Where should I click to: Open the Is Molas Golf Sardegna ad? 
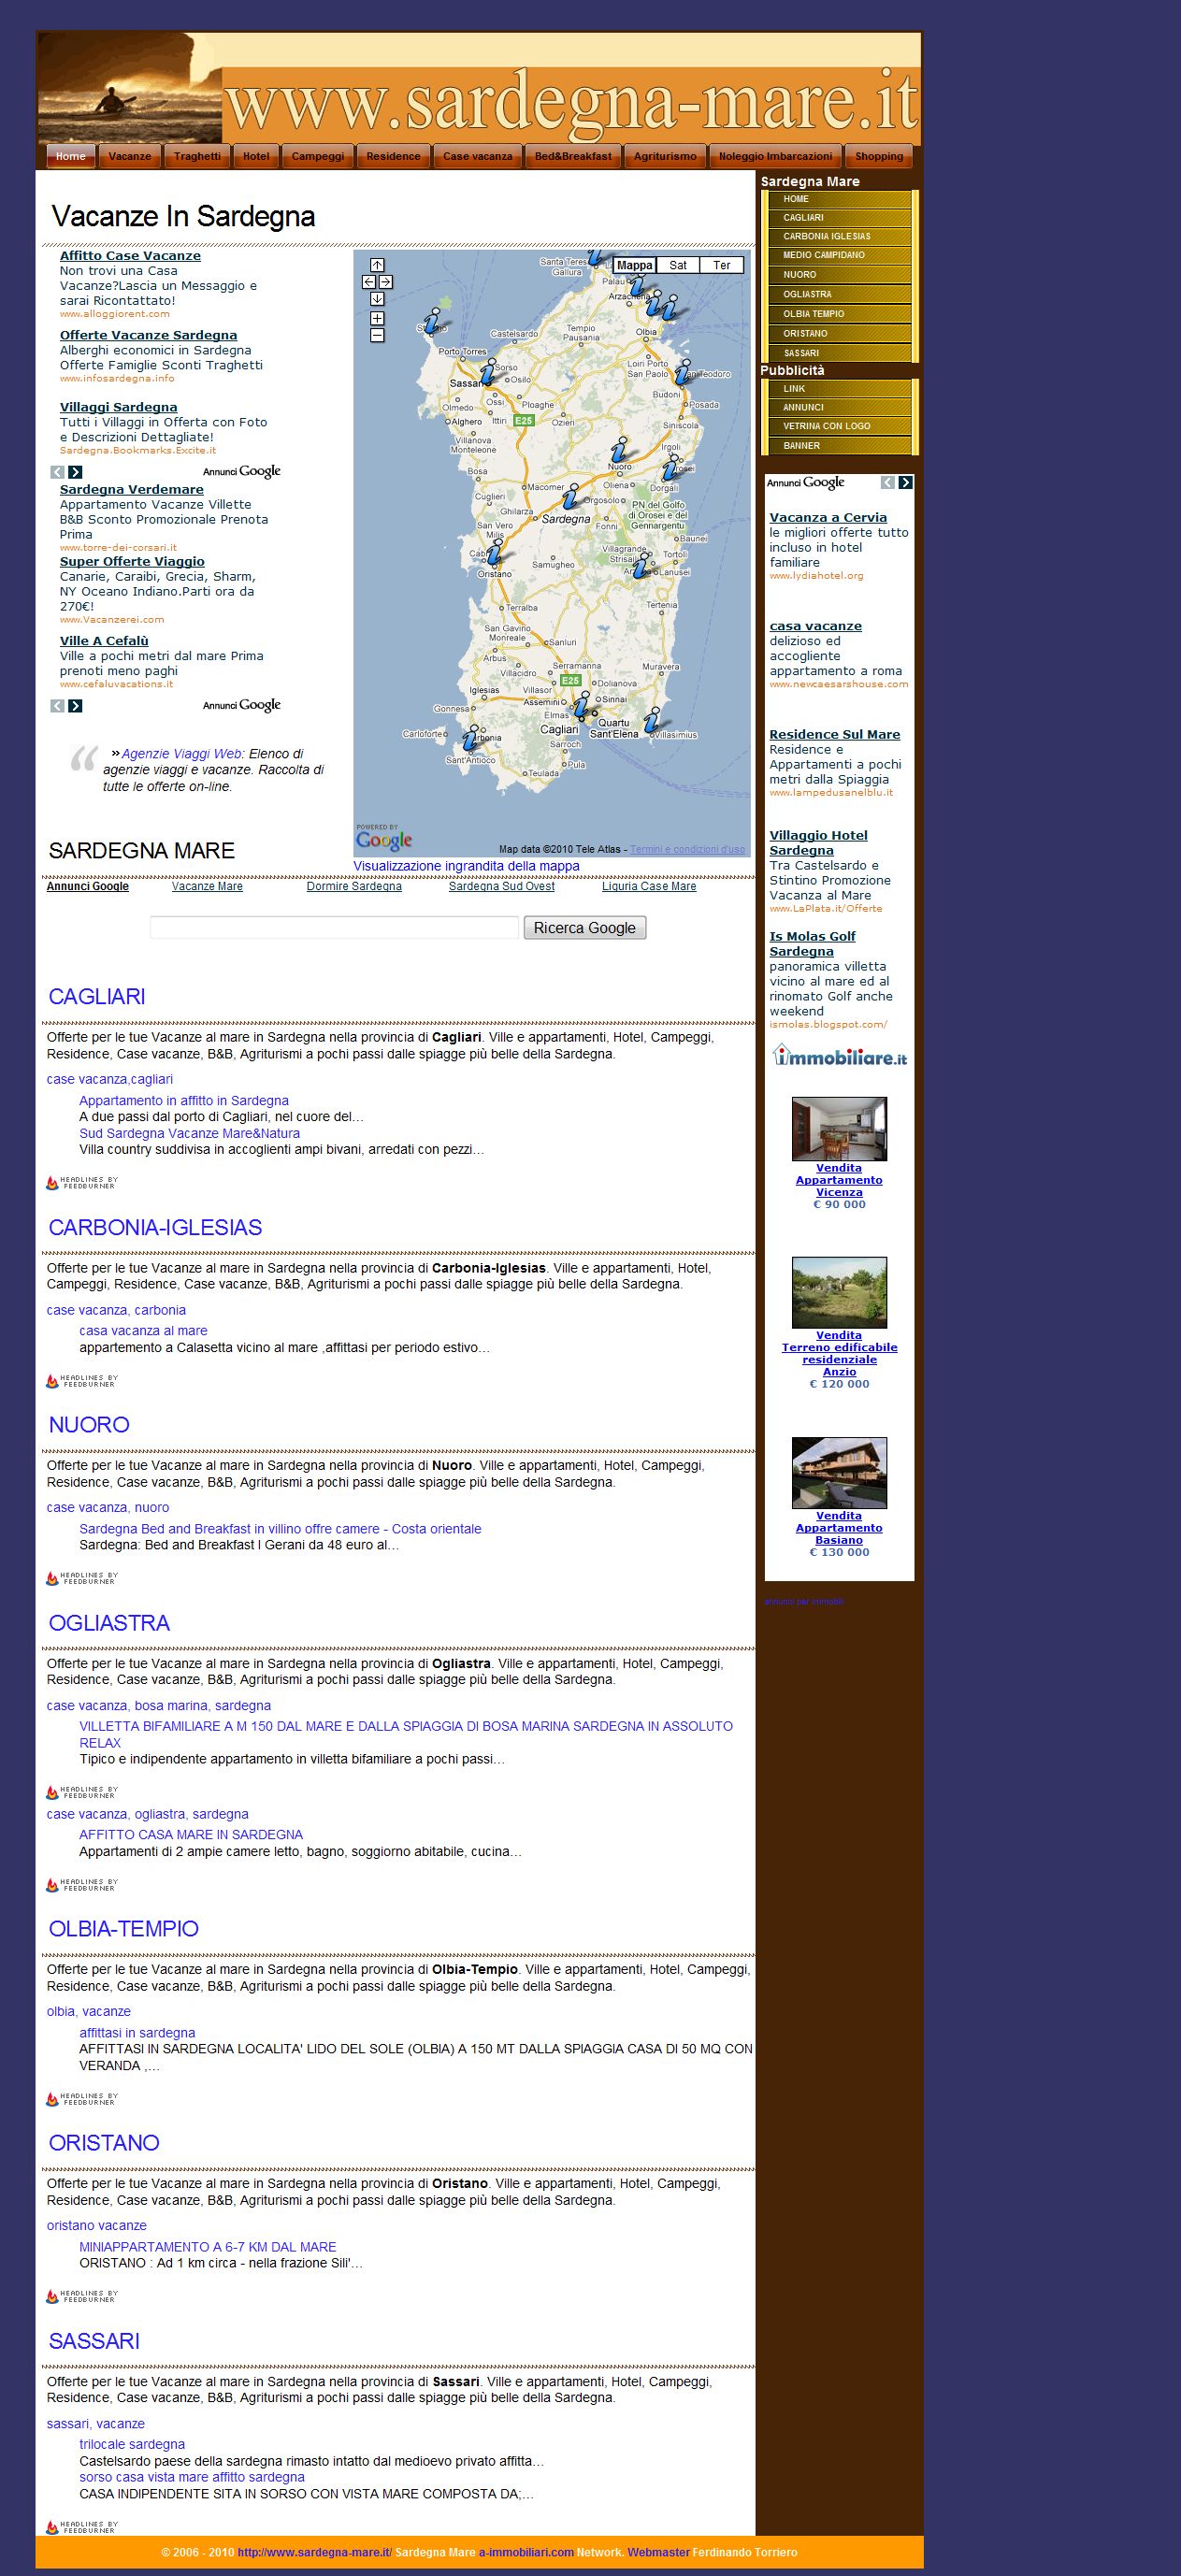click(x=812, y=944)
